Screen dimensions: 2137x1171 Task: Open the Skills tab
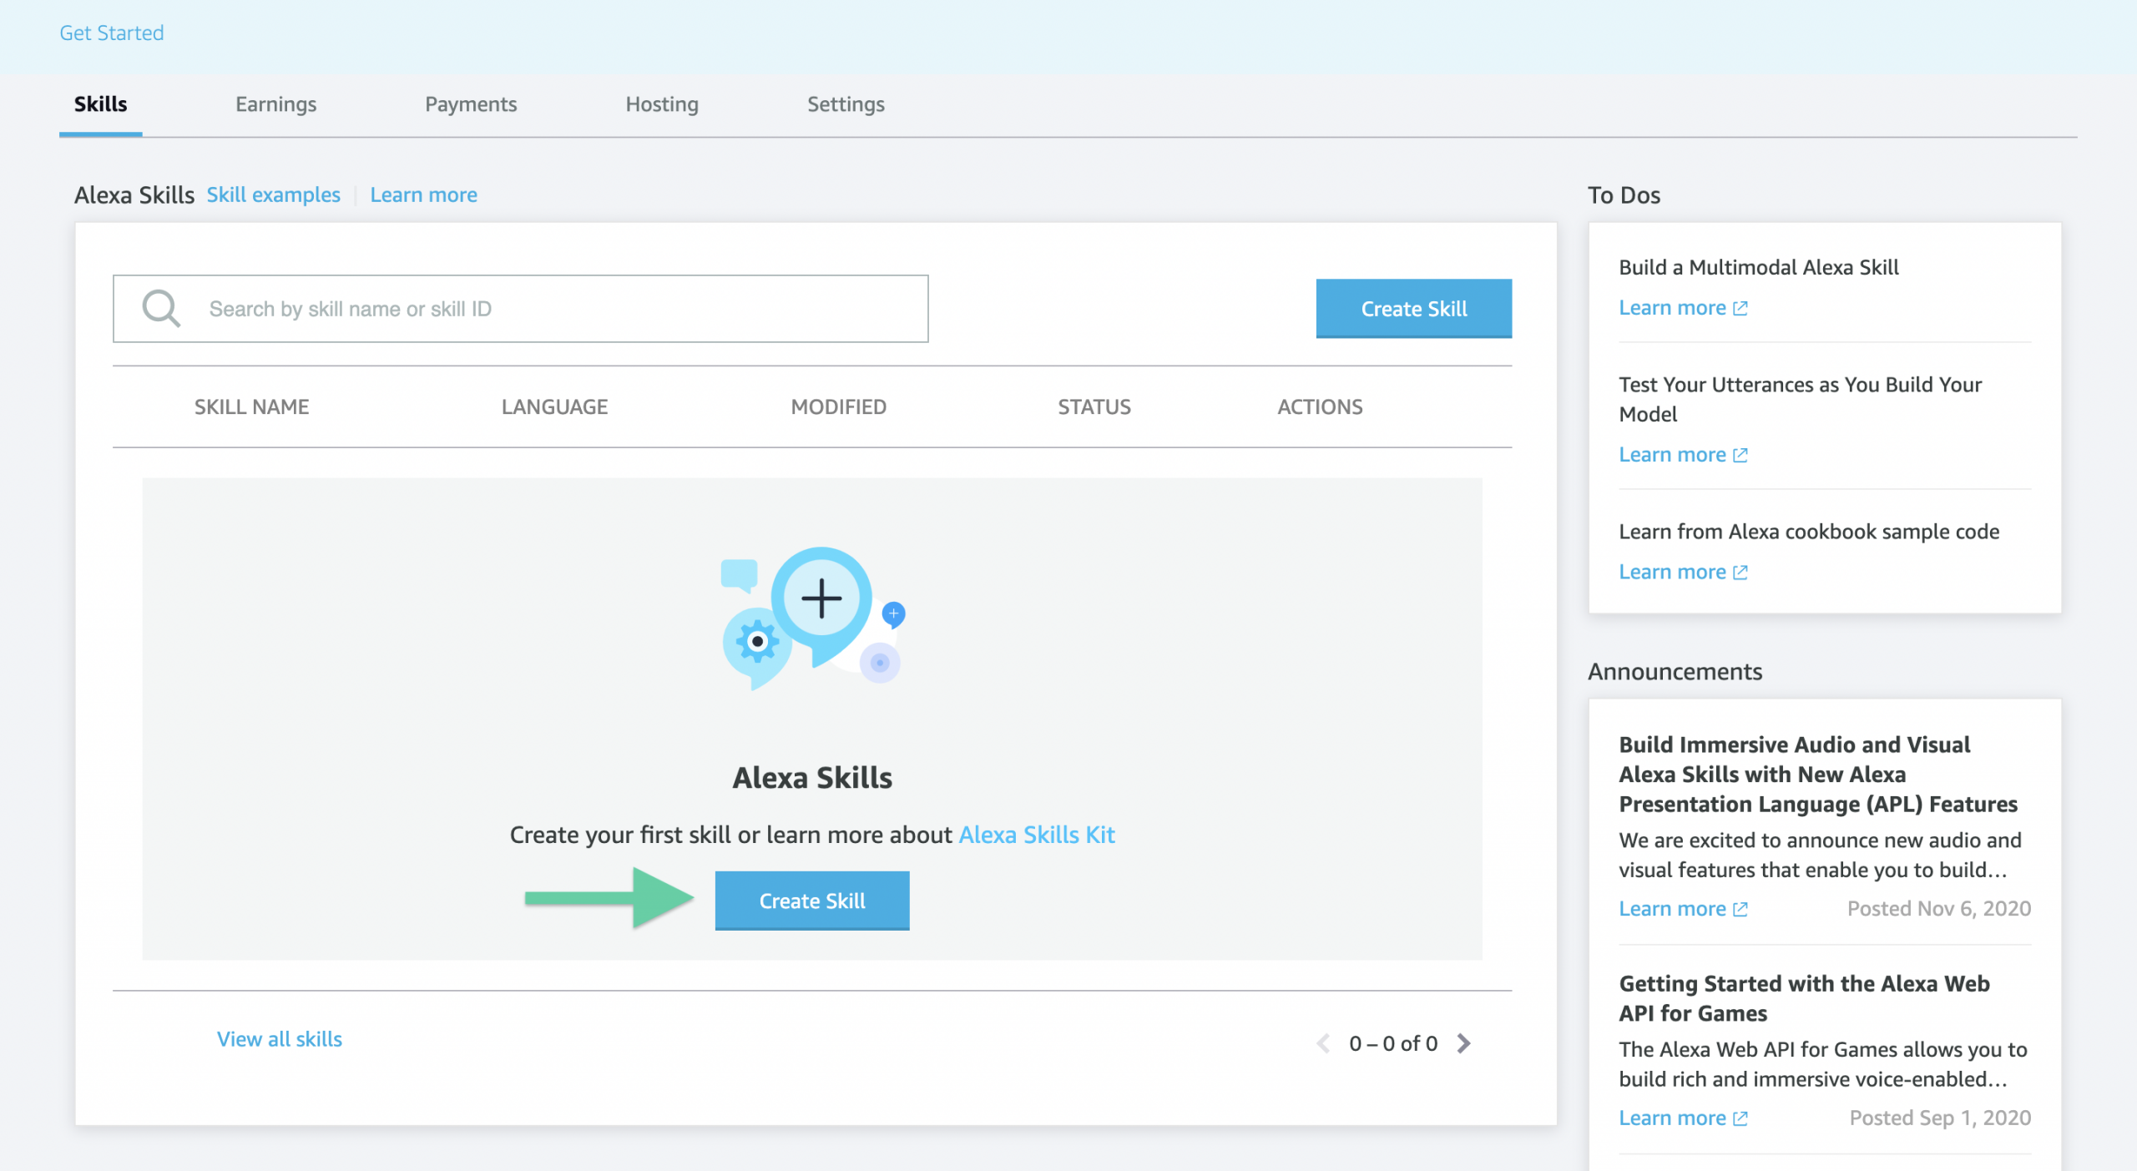tap(100, 104)
